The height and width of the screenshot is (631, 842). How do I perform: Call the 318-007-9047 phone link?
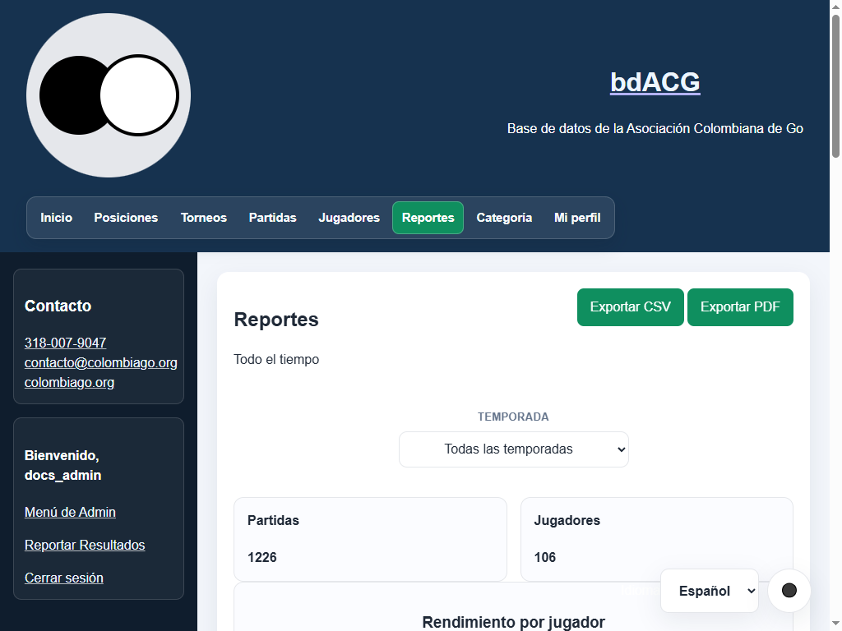tap(66, 343)
